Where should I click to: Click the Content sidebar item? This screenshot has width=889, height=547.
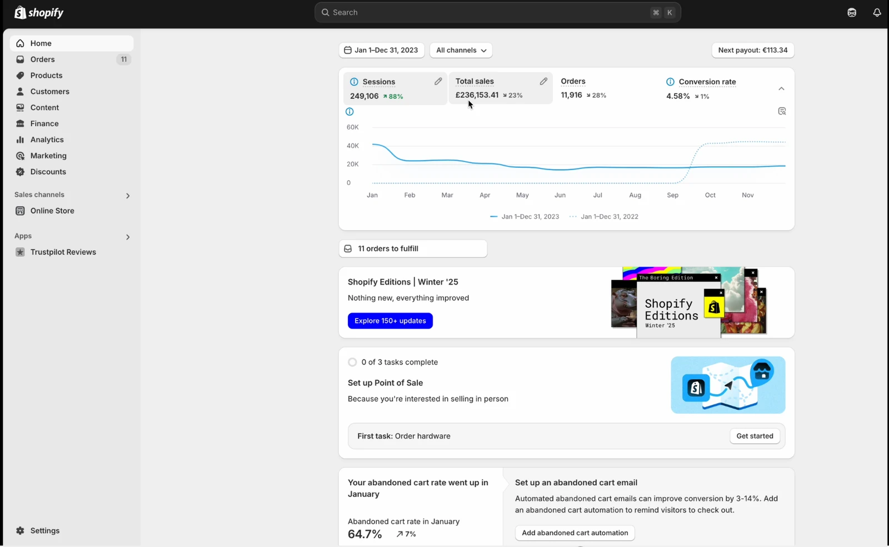72,108
